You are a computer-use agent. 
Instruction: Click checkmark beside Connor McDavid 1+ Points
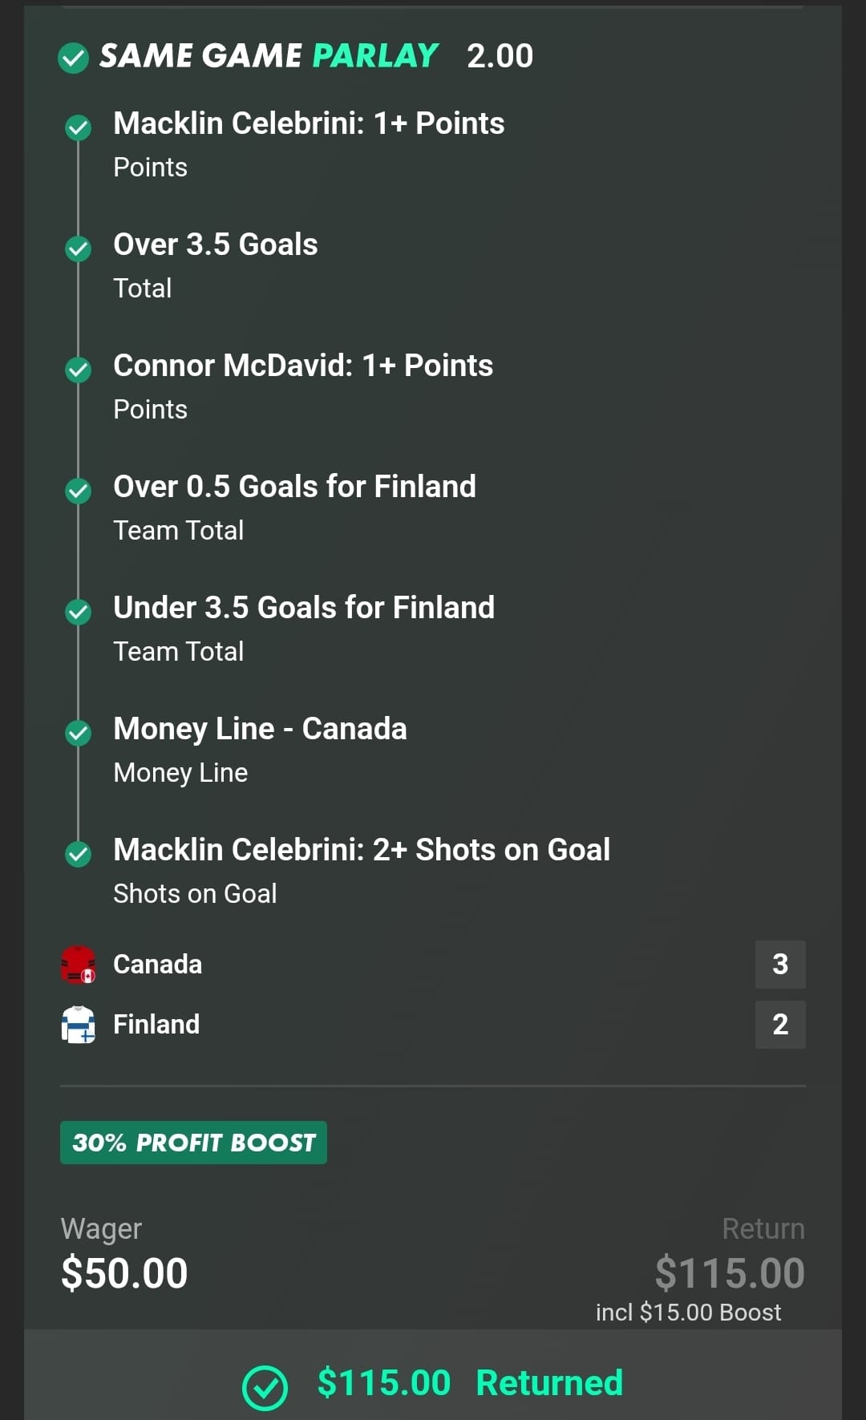(x=78, y=370)
